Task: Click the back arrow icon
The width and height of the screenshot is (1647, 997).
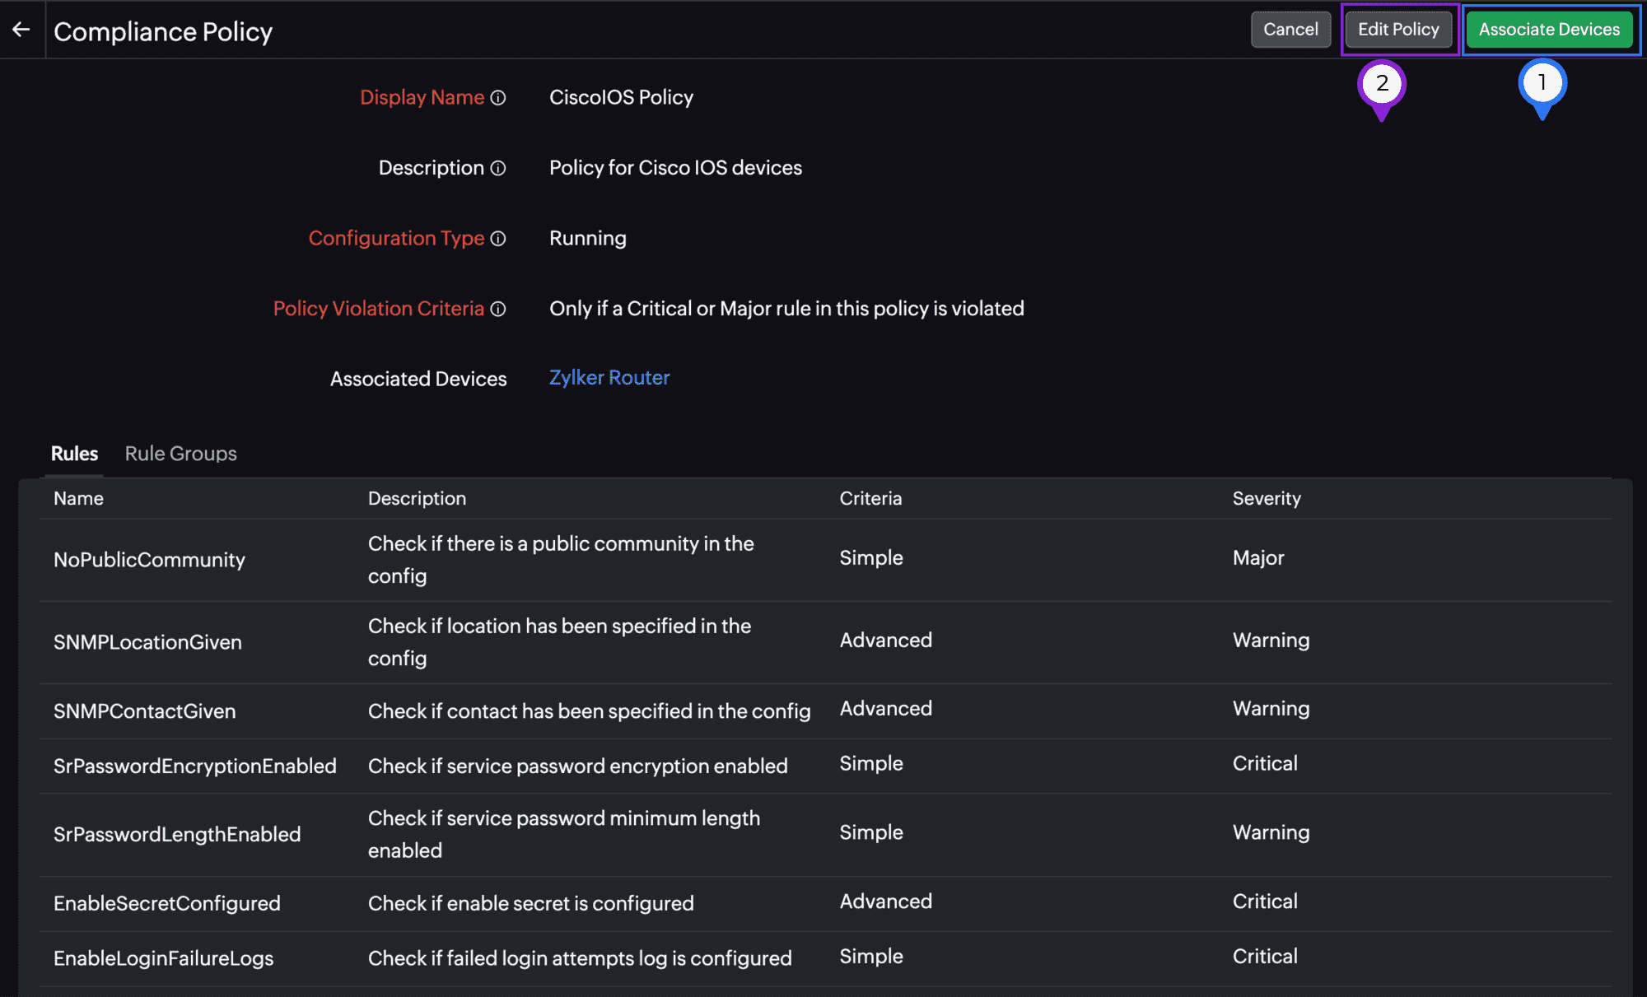Action: click(x=21, y=30)
